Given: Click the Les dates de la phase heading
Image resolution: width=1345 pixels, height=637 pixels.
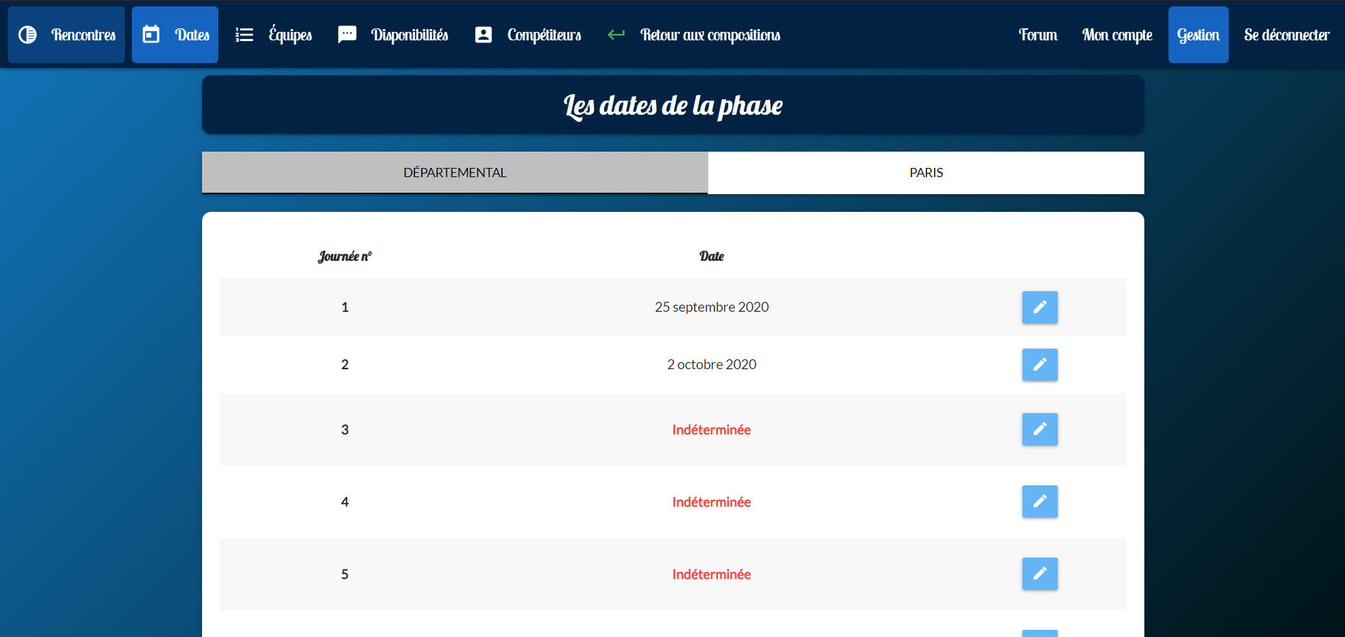Looking at the screenshot, I should tap(673, 106).
